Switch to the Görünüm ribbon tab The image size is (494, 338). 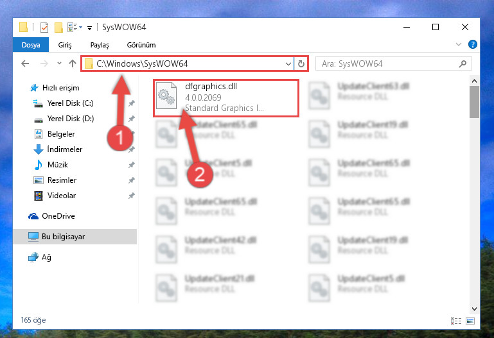[141, 45]
